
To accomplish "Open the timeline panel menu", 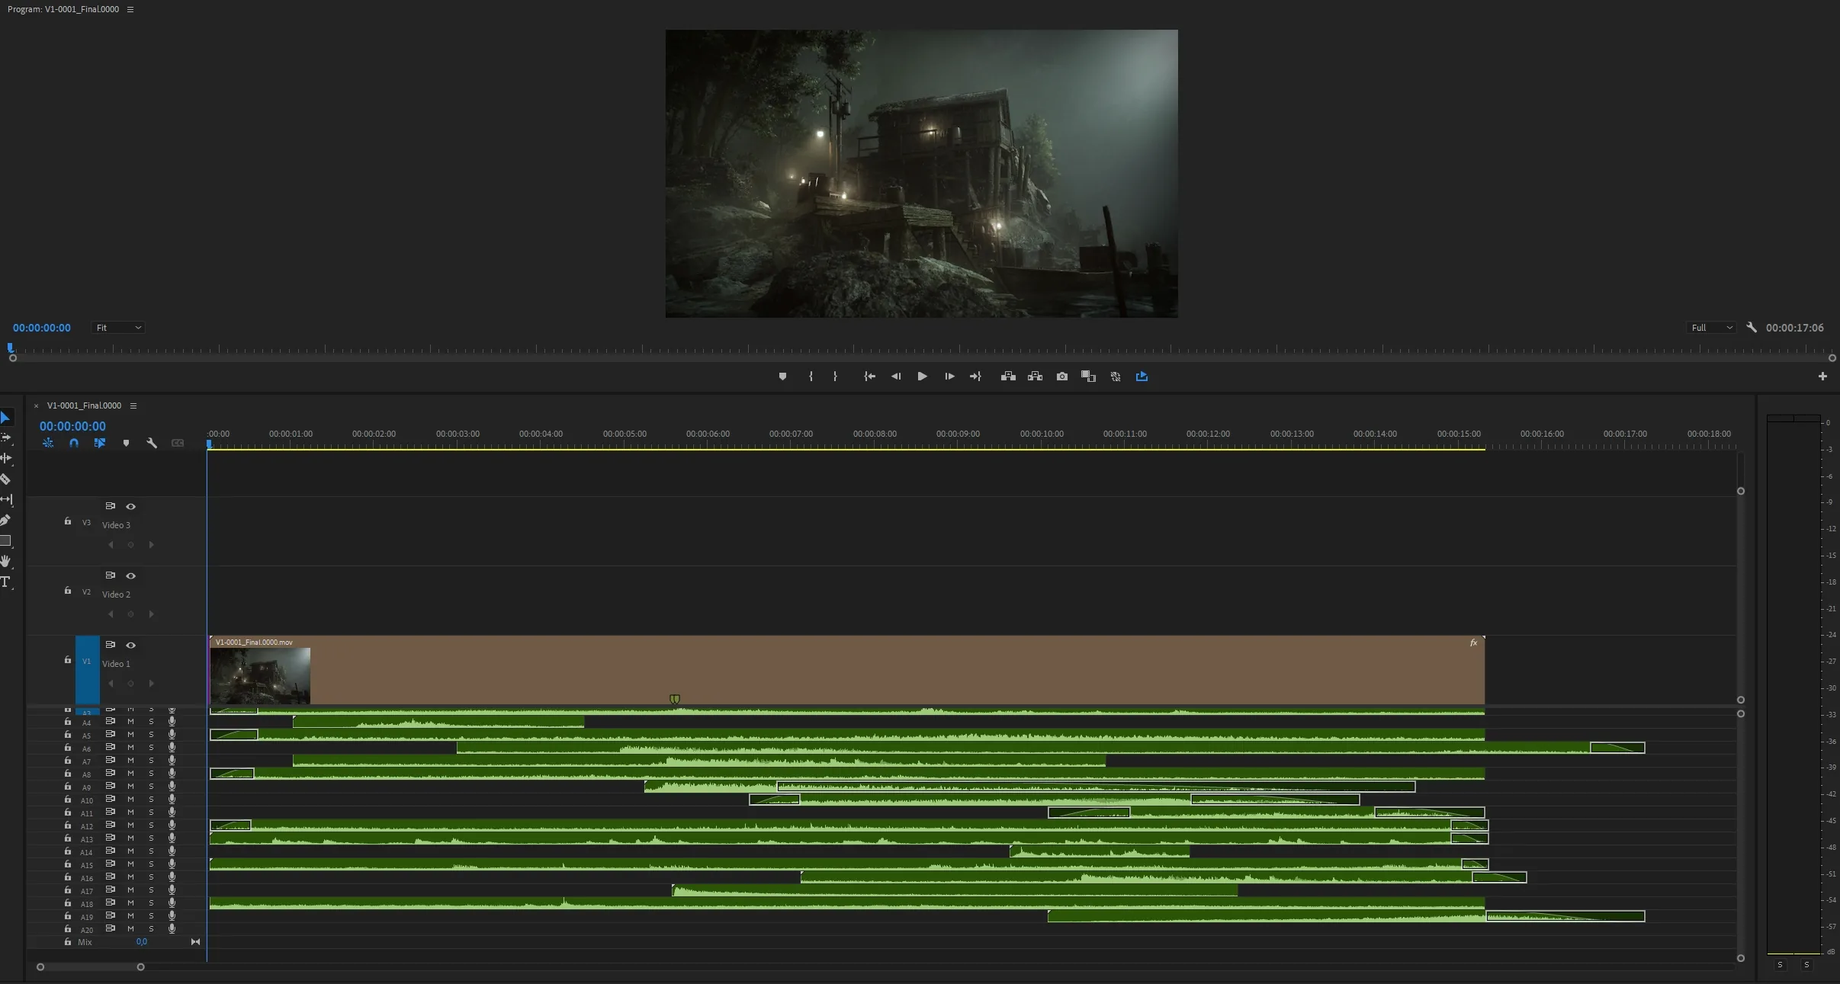I will (133, 405).
